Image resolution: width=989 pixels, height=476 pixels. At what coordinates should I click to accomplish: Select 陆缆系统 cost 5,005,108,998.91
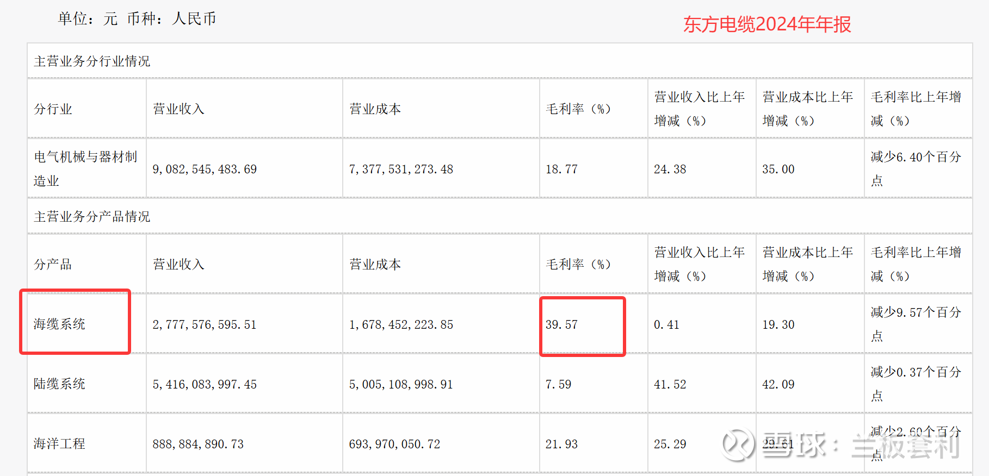coord(401,385)
